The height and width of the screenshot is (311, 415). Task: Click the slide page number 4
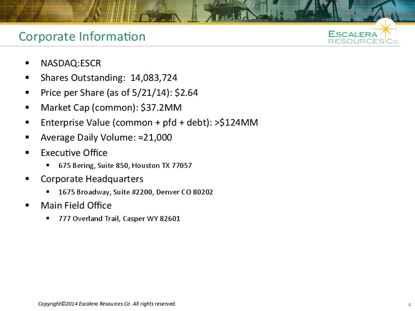[409, 305]
